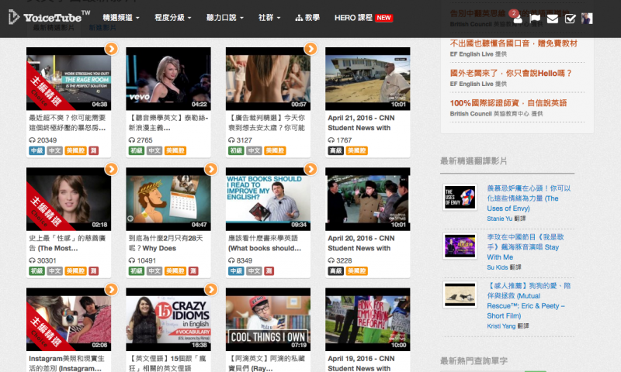Click the orange arrow on What Books Should video

point(310,169)
